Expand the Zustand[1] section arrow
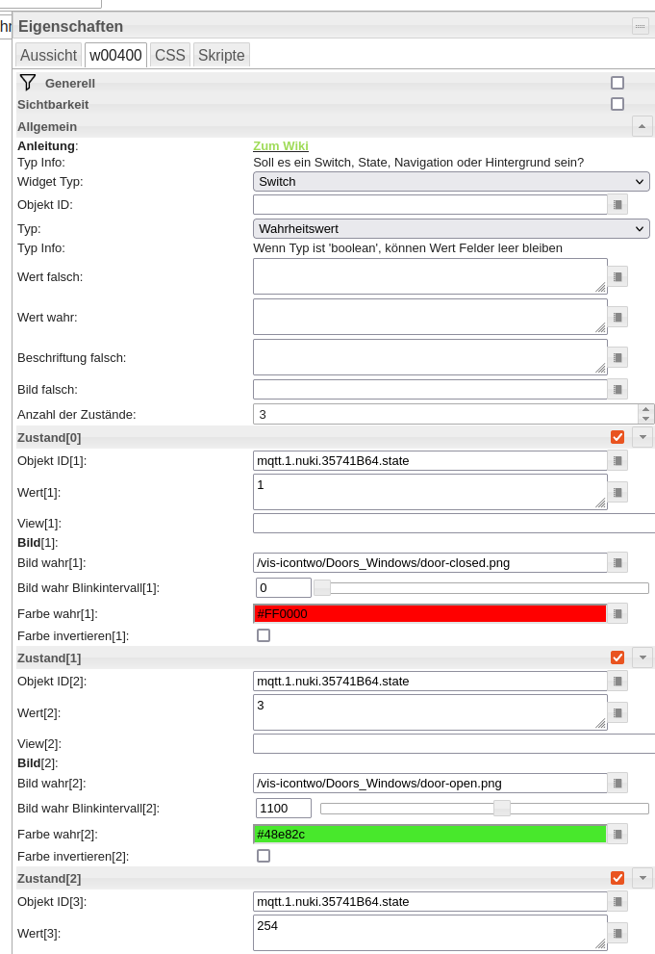 pyautogui.click(x=642, y=657)
